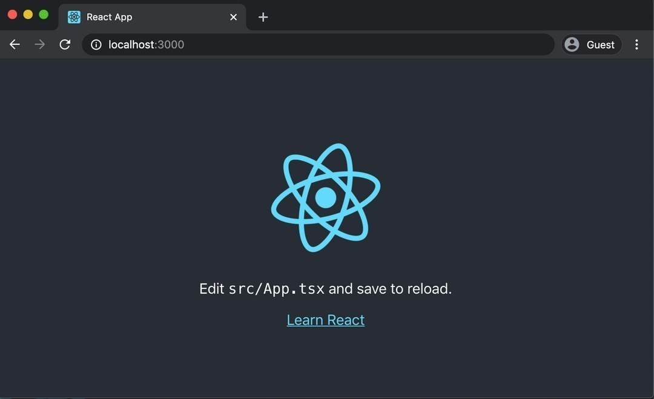The width and height of the screenshot is (654, 399).
Task: Click the forward navigation arrow
Action: pos(39,44)
